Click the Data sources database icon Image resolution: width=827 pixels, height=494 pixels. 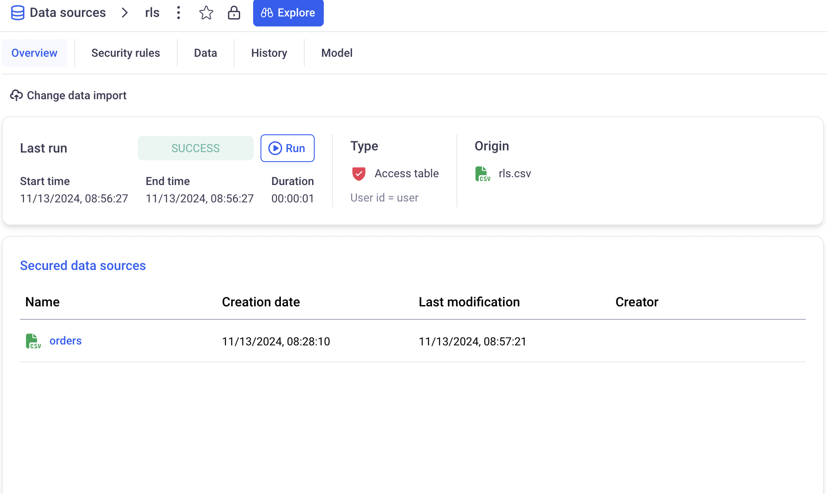coord(17,13)
